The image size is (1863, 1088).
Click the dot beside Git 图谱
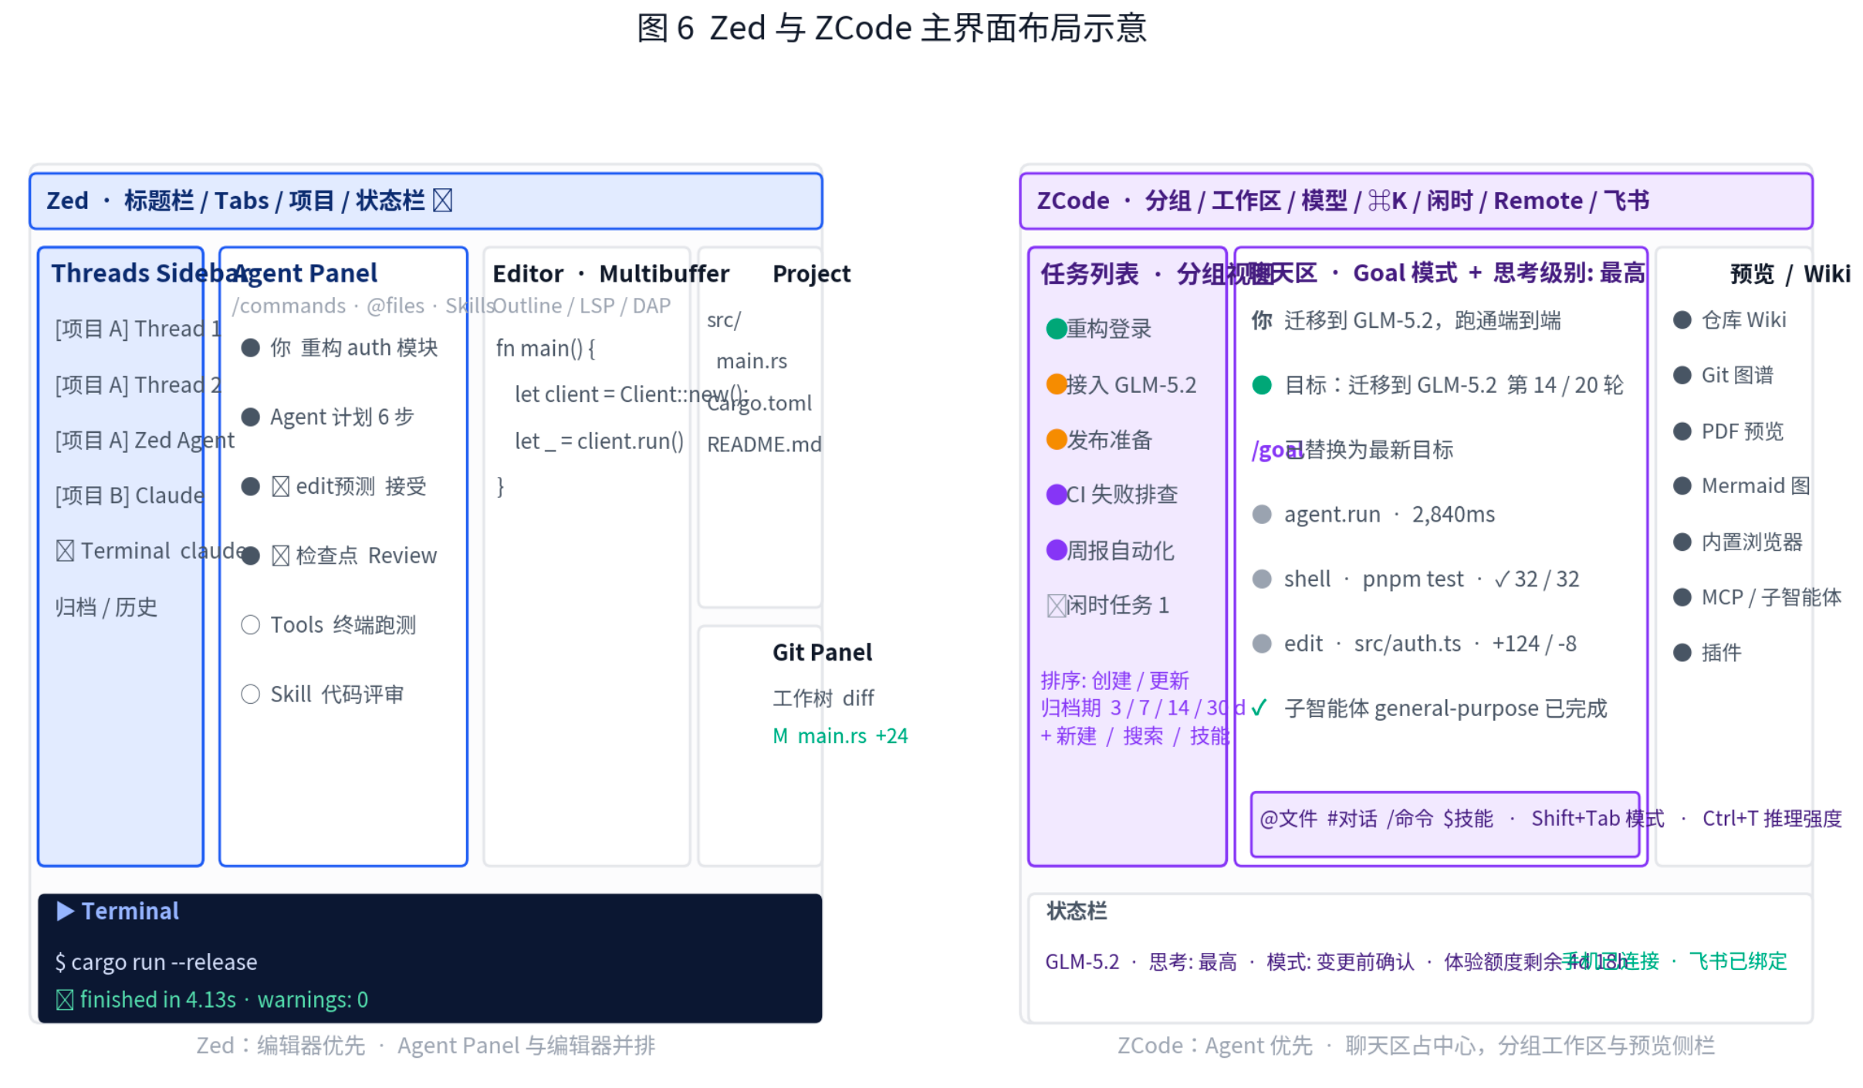point(1682,376)
